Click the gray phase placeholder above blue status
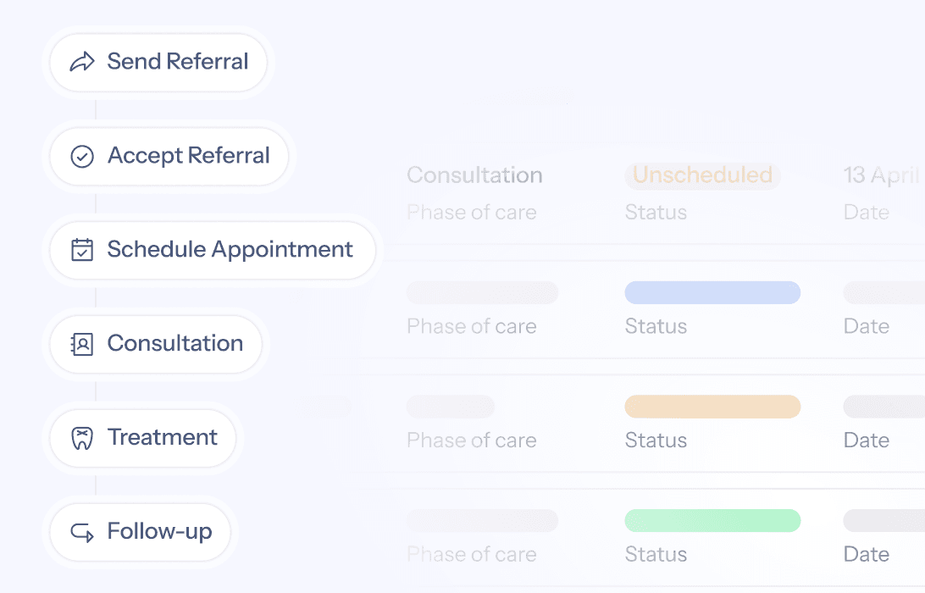The height and width of the screenshot is (593, 925). [x=482, y=293]
